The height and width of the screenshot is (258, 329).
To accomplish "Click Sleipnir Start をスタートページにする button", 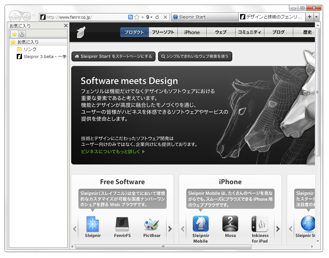I will pos(113,56).
